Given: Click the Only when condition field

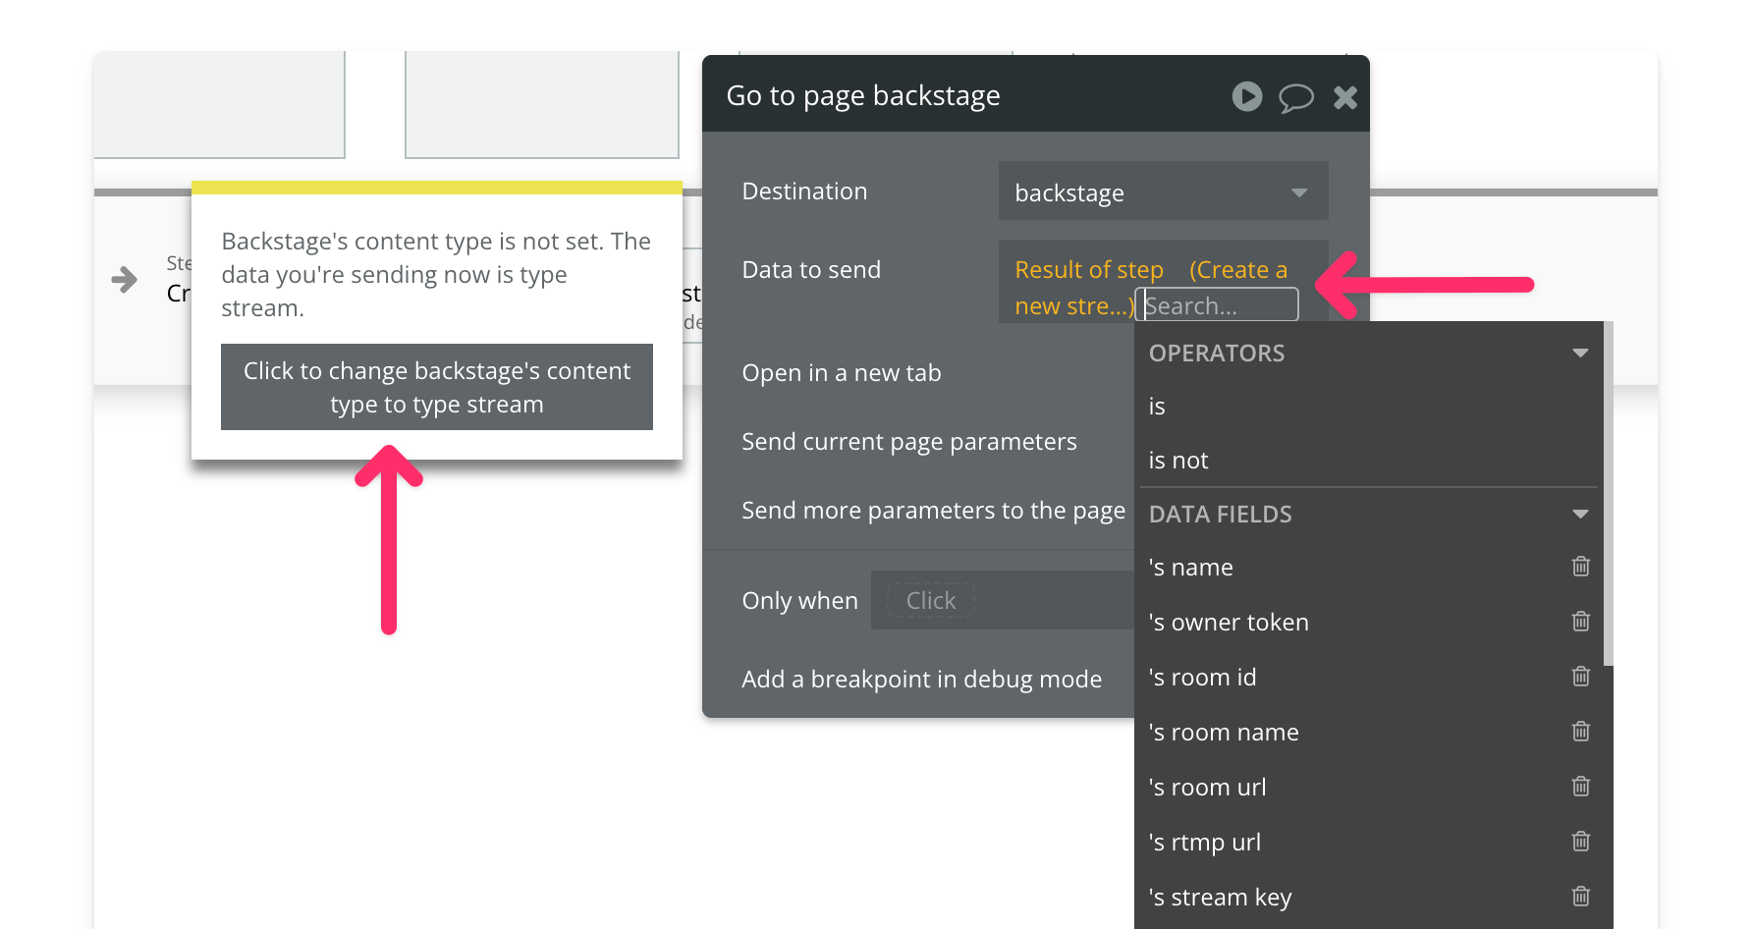Looking at the screenshot, I should [x=930, y=600].
